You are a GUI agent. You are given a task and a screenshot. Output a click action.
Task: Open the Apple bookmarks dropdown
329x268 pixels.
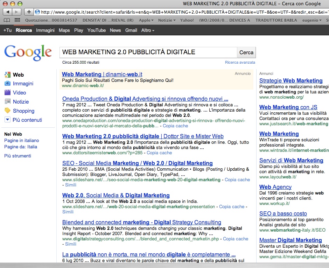click(146, 20)
